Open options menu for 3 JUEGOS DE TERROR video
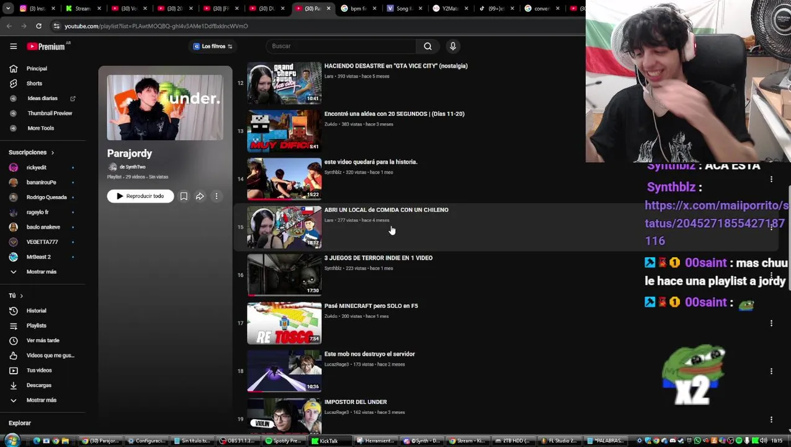Image resolution: width=791 pixels, height=447 pixels. coord(771,275)
